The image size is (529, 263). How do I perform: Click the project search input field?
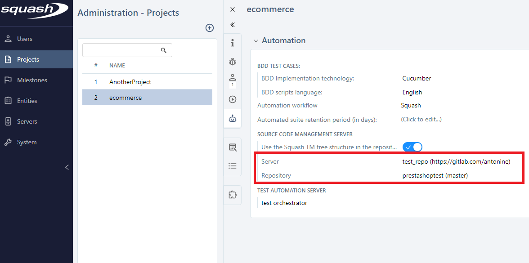click(121, 50)
